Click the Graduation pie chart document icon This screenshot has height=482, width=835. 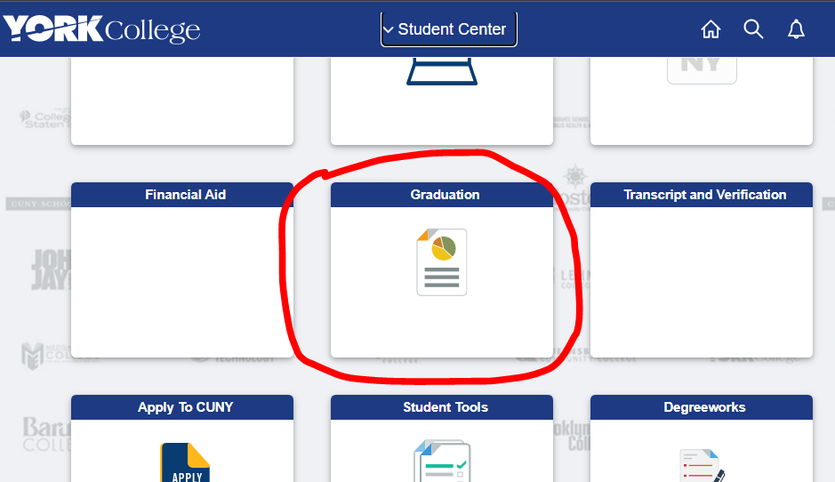(x=442, y=262)
